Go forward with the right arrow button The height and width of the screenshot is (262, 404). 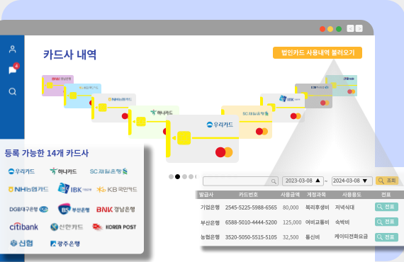pos(359,28)
